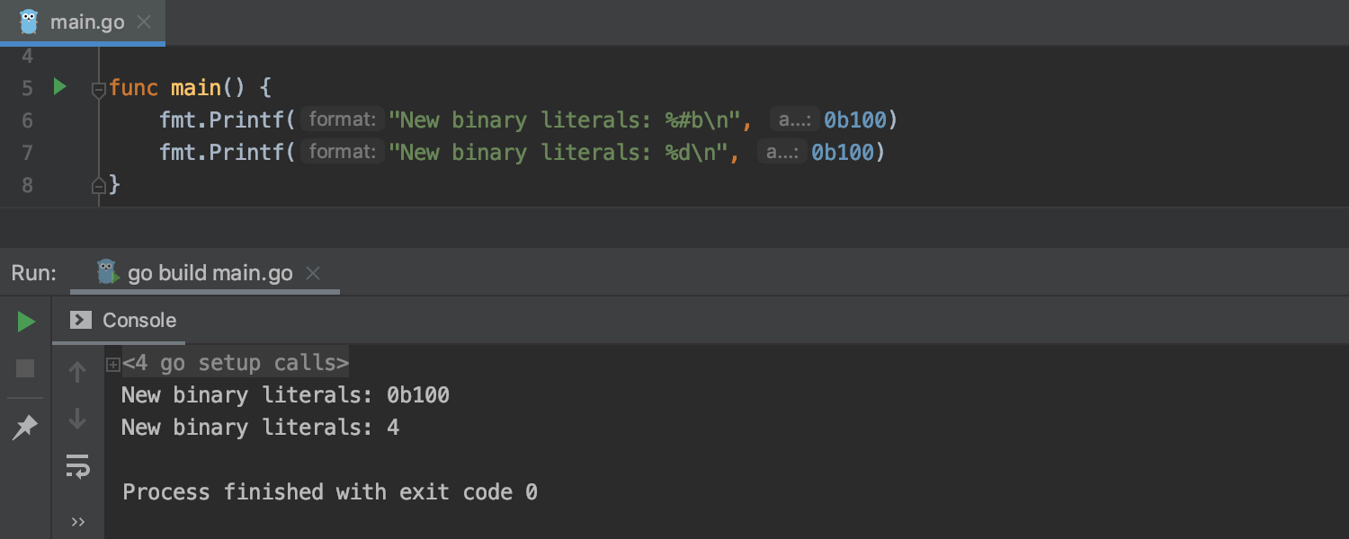Click the down arrow stack trace icon
1349x539 pixels.
[77, 419]
